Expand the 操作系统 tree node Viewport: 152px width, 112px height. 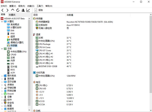click(2, 76)
